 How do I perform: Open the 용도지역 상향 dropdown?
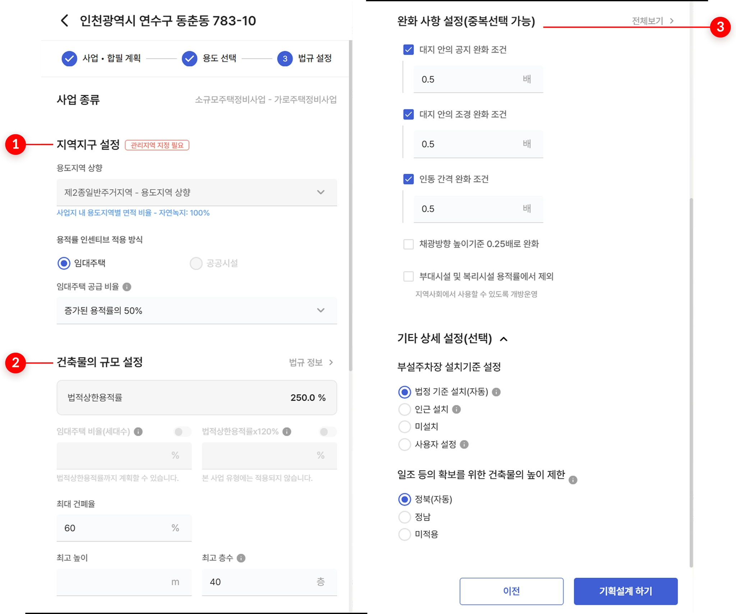click(197, 192)
